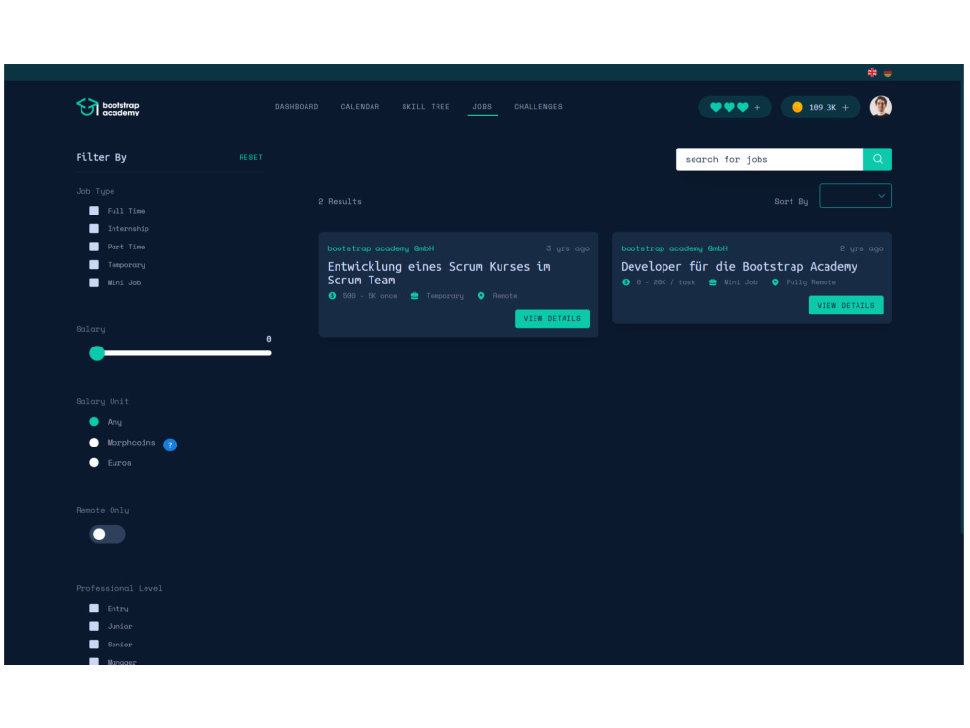Click briefcase icon beside Mini Job tag
The width and height of the screenshot is (970, 728).
pos(713,282)
